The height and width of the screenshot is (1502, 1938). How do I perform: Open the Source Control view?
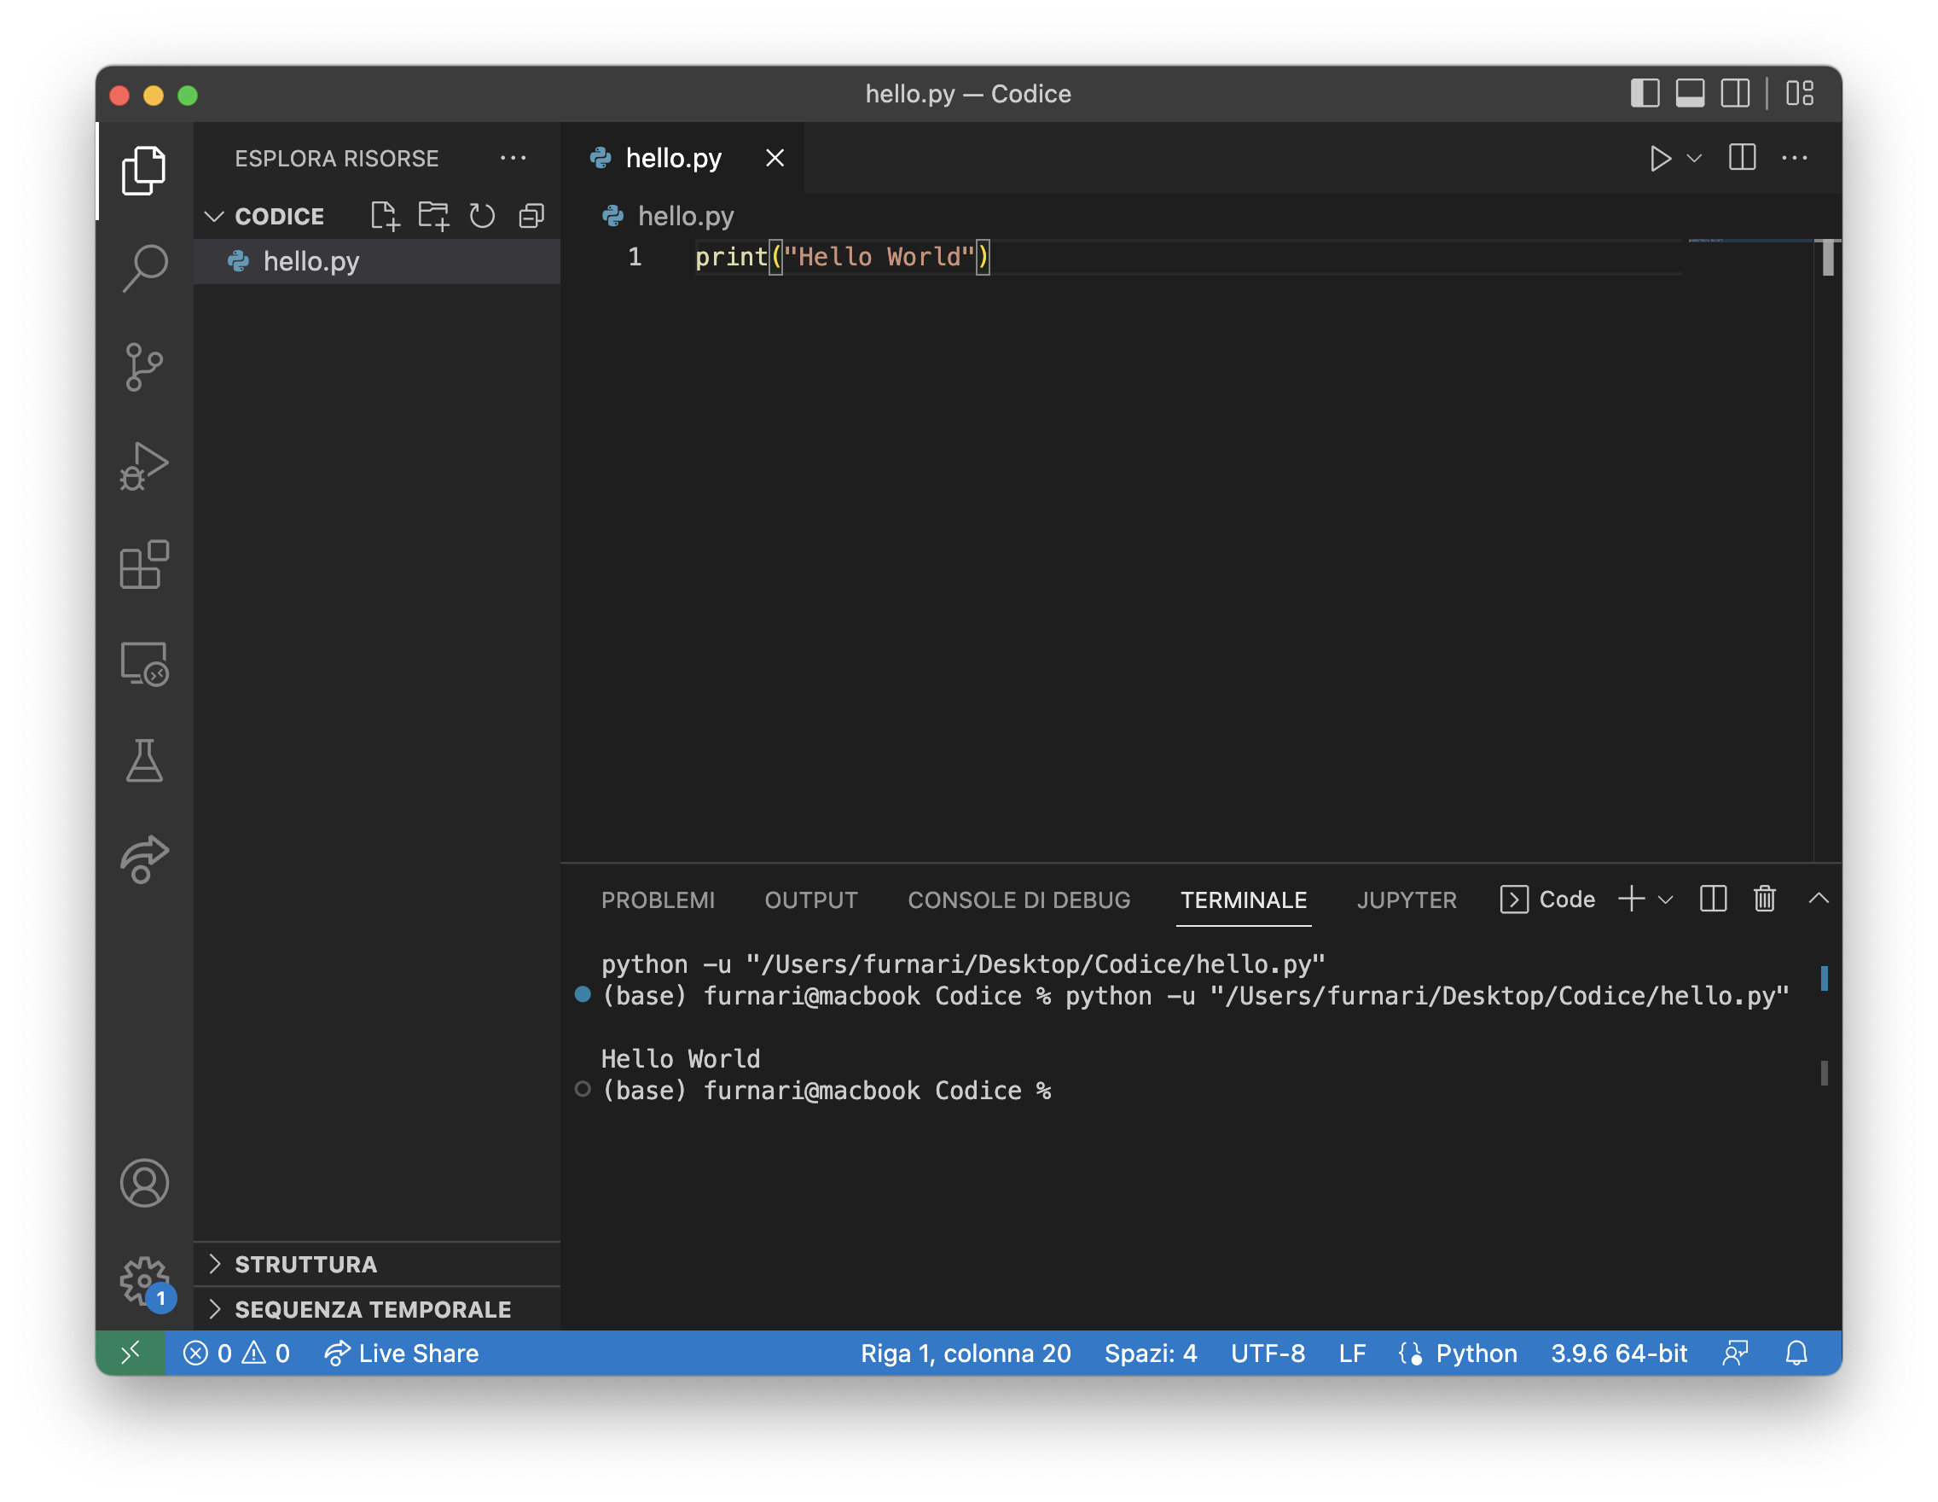144,367
